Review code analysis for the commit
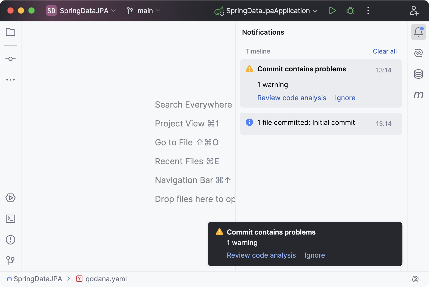Image resolution: width=429 pixels, height=287 pixels. (x=292, y=98)
